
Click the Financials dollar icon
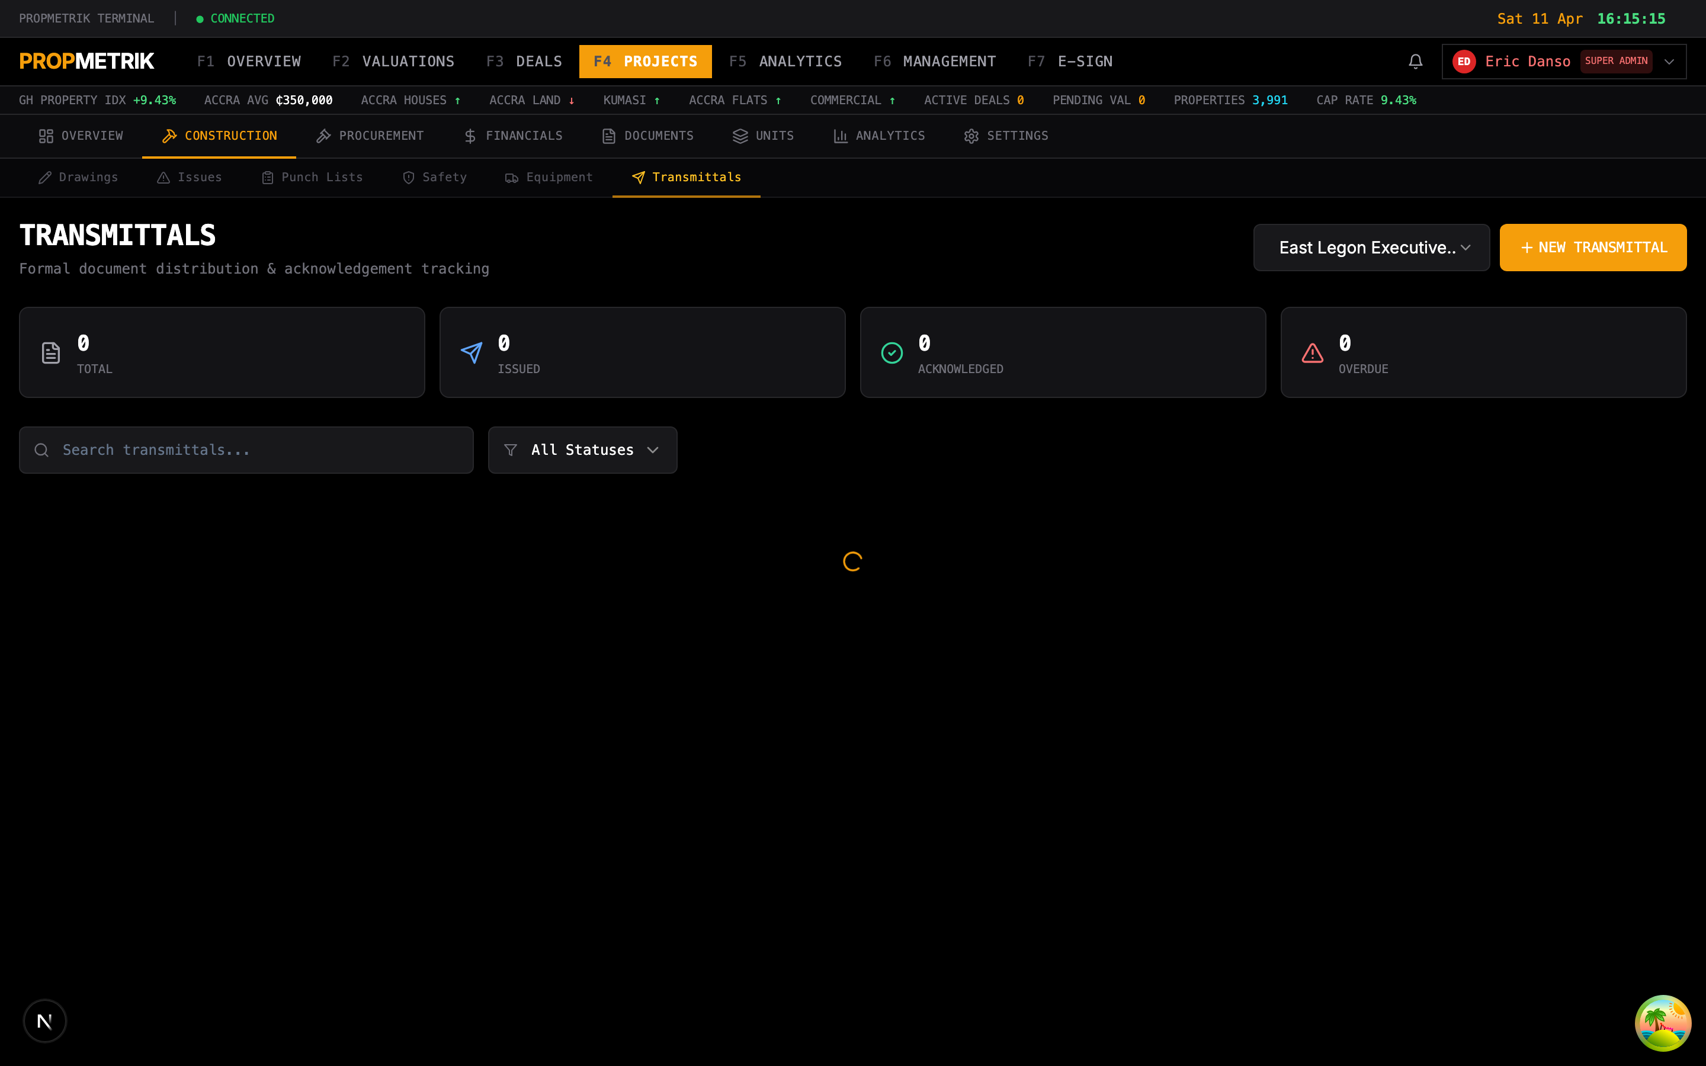[470, 136]
